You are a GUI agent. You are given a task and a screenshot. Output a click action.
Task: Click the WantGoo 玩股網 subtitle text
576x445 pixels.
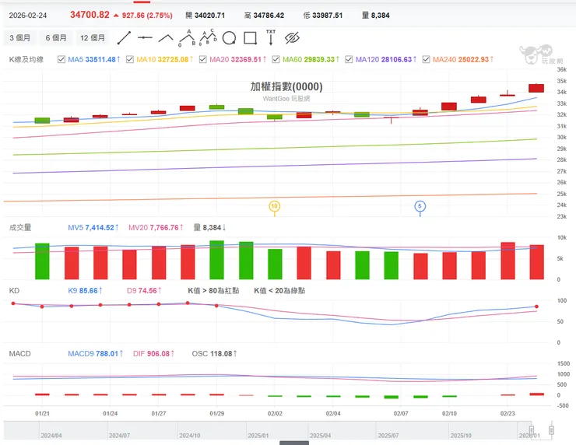click(x=286, y=98)
